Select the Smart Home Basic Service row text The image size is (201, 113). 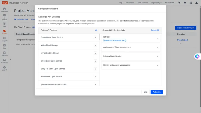(52, 37)
